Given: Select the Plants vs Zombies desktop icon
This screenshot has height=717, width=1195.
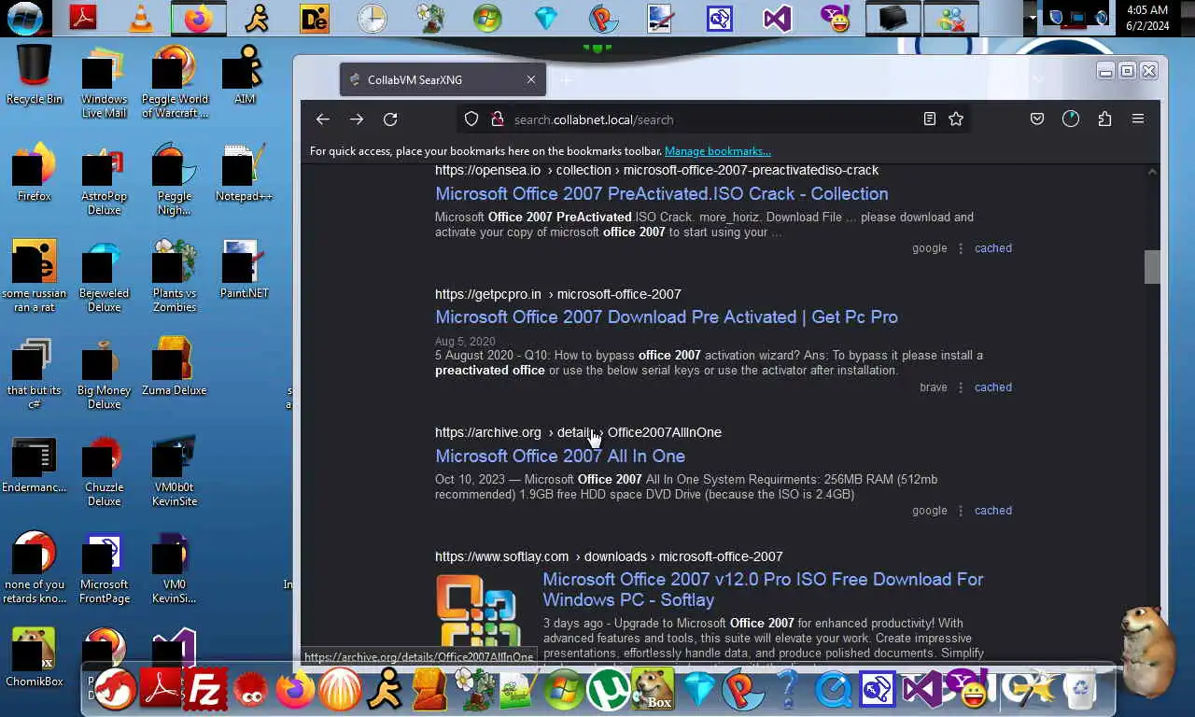Looking at the screenshot, I should click(175, 275).
